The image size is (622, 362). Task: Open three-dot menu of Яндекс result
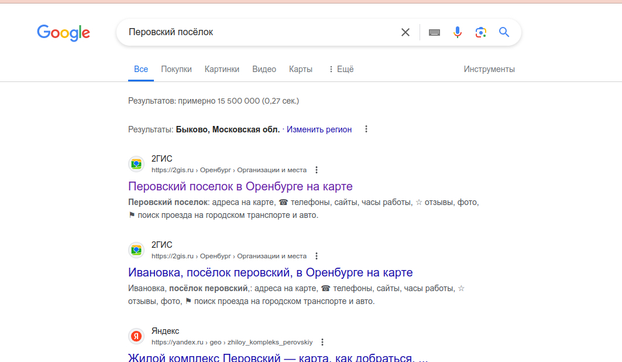tap(322, 342)
